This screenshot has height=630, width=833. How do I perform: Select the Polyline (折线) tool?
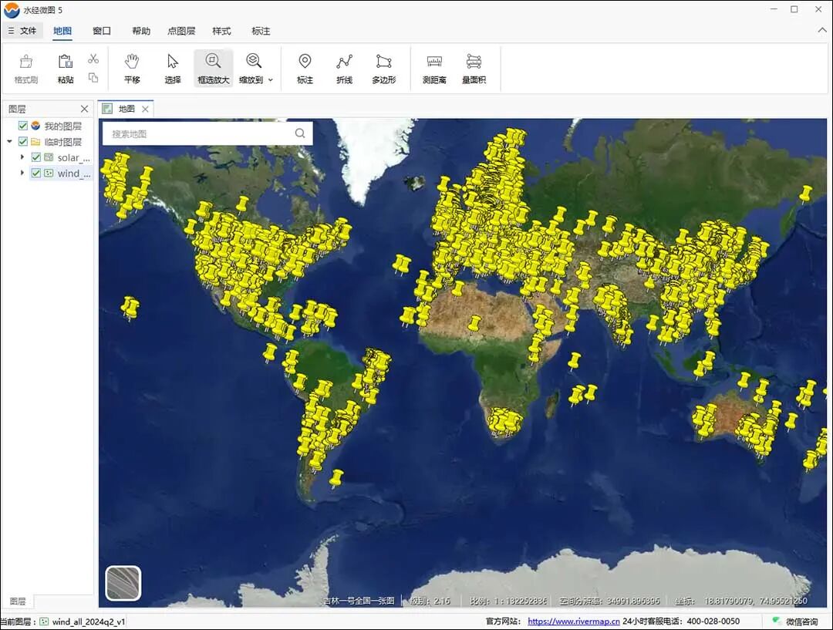(x=344, y=69)
